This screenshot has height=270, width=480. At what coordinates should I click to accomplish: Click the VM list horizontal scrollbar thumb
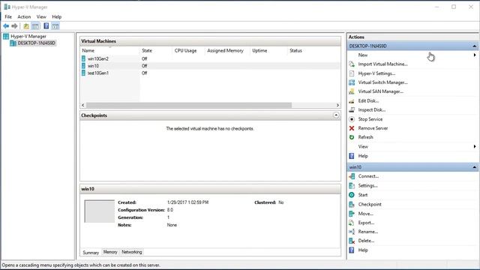(x=189, y=105)
